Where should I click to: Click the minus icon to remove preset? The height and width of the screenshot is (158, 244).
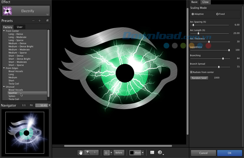(33, 21)
